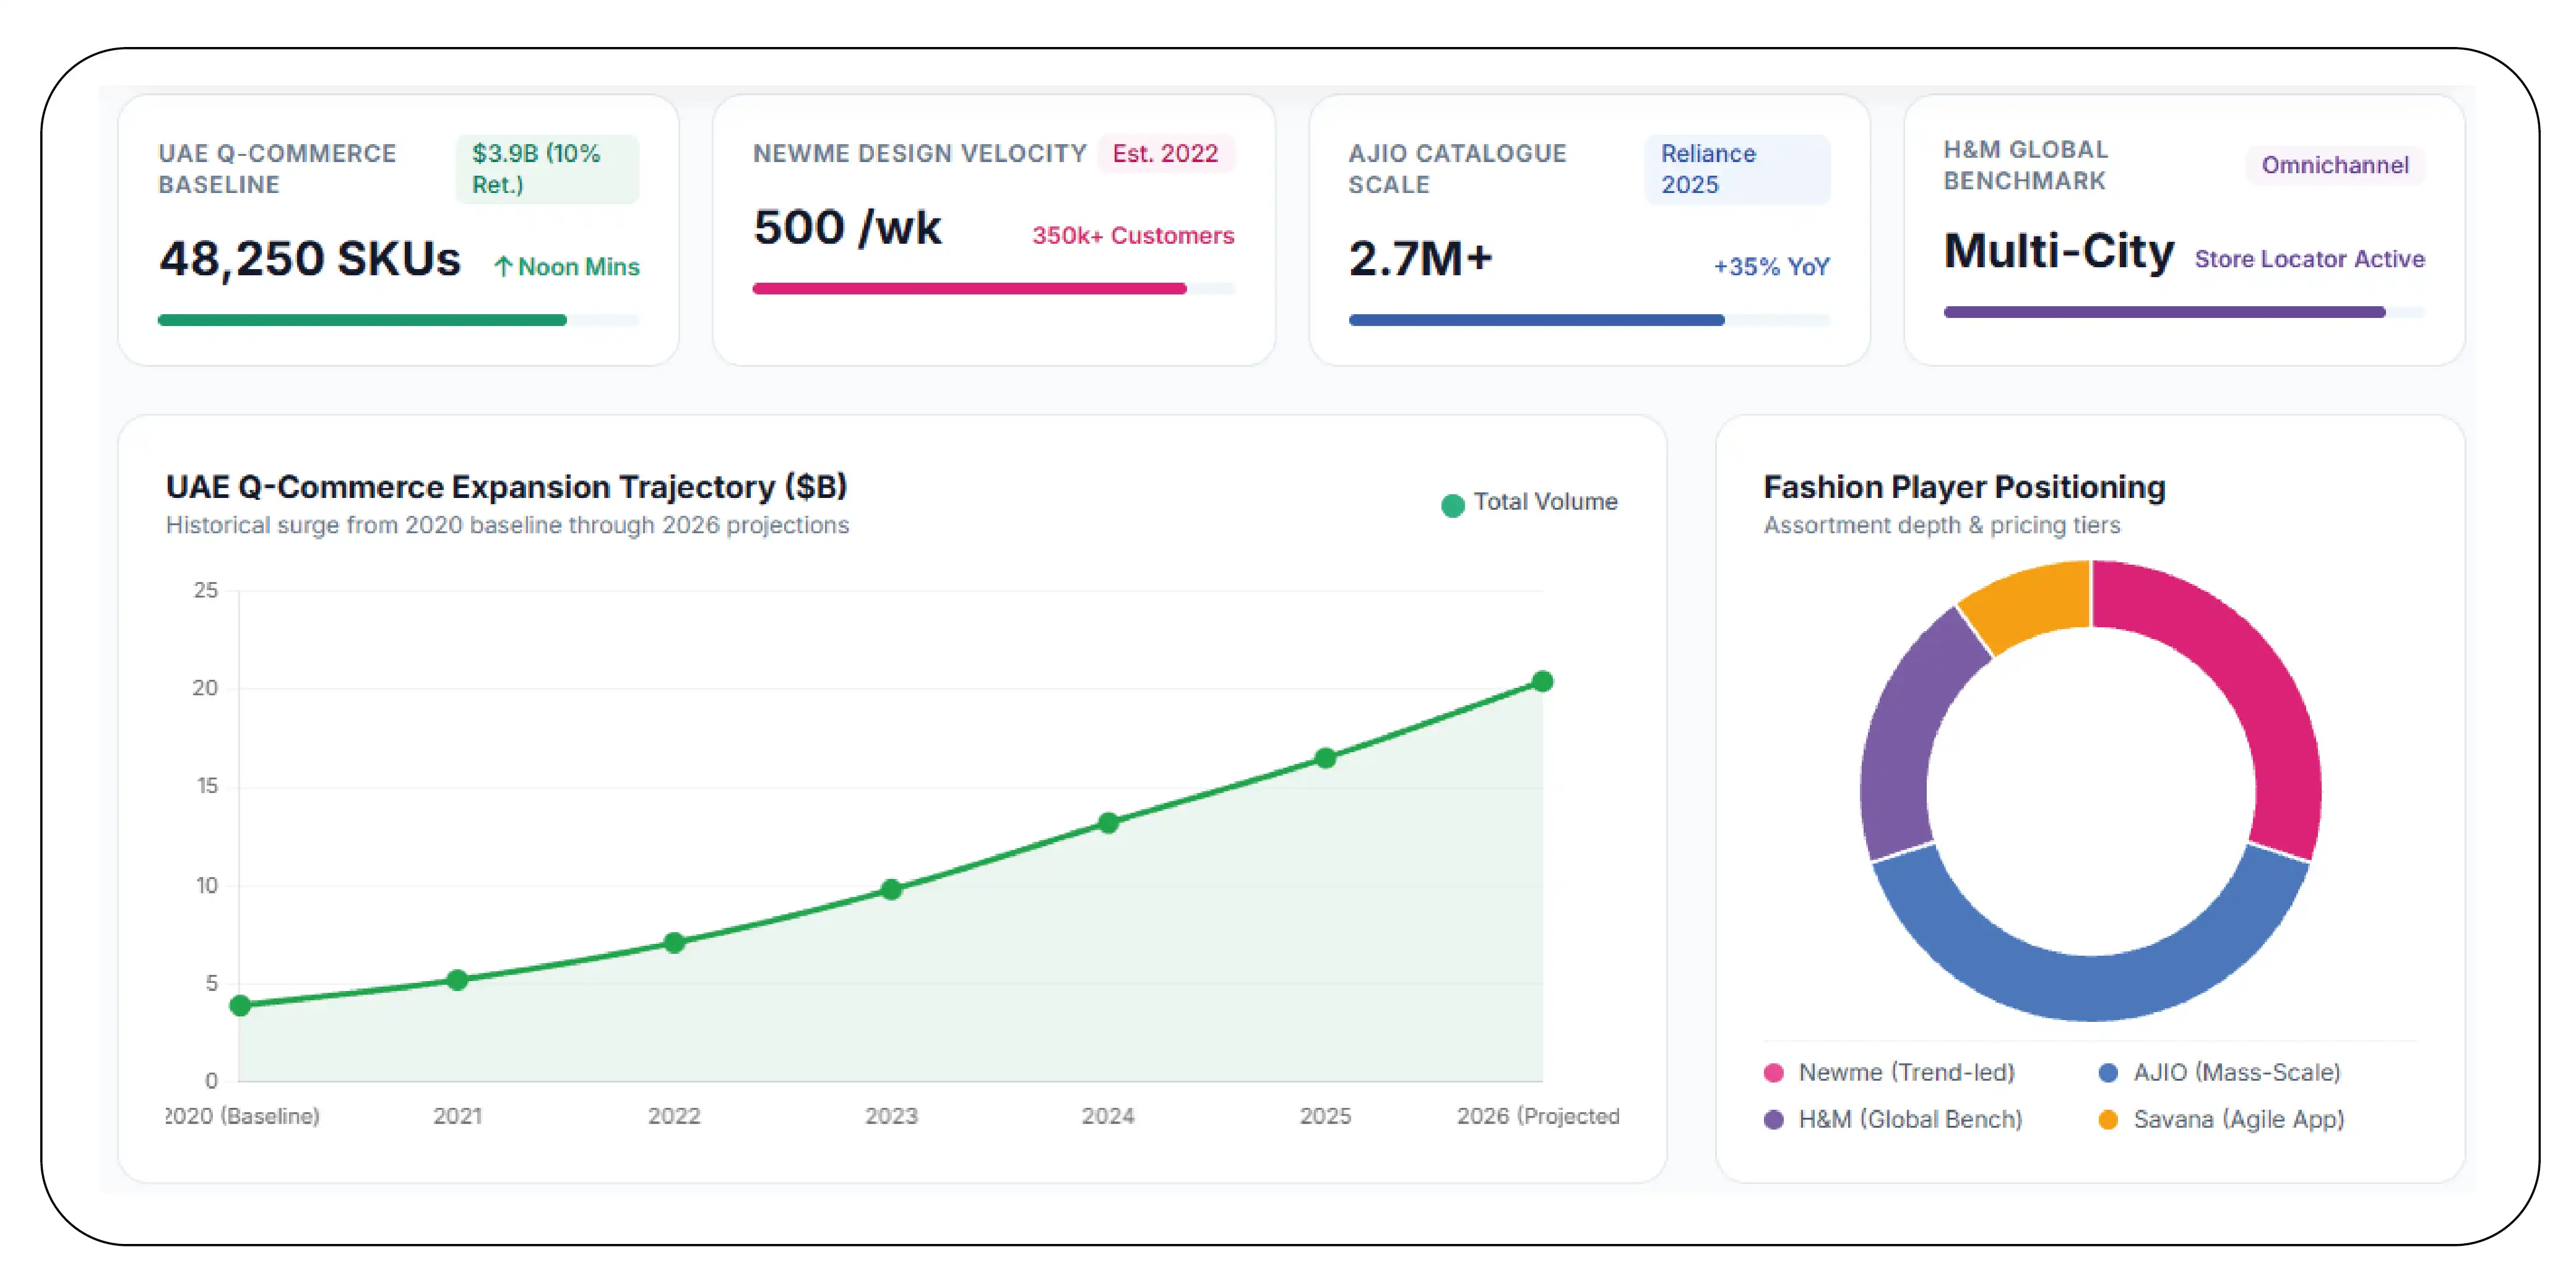Click the Noon Mins label
2576x1278 pixels.
point(579,267)
